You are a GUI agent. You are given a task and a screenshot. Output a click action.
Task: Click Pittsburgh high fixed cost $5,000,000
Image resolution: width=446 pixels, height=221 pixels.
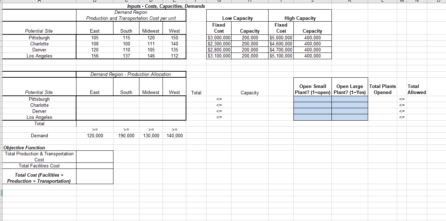[281, 38]
